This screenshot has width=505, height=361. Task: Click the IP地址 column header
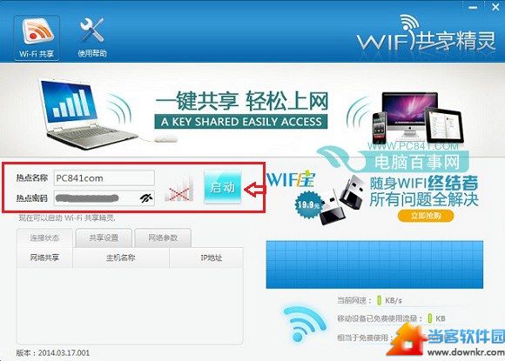pyautogui.click(x=212, y=257)
